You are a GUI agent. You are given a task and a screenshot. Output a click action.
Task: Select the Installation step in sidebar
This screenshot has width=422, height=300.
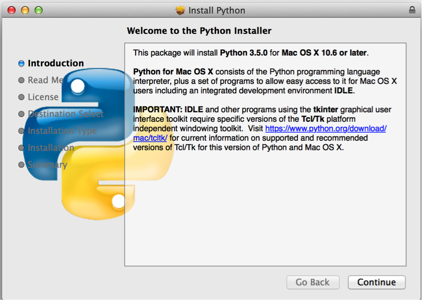click(51, 148)
